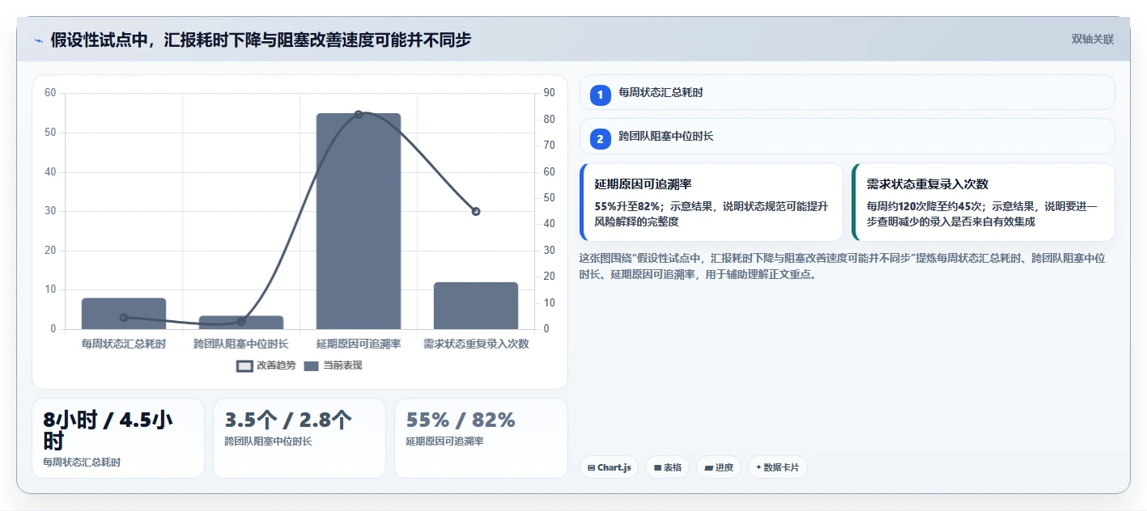Click the 8小时 / 4.5小时 stat card

118,438
